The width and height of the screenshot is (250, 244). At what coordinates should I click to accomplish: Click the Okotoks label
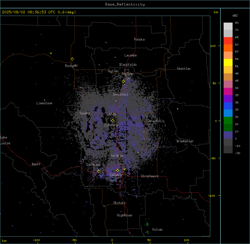119,203
